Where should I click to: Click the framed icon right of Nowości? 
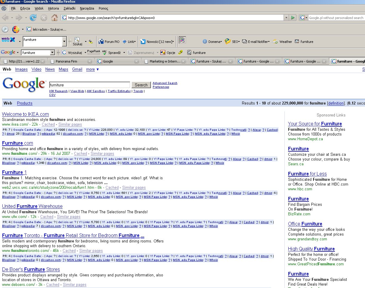[182, 41]
